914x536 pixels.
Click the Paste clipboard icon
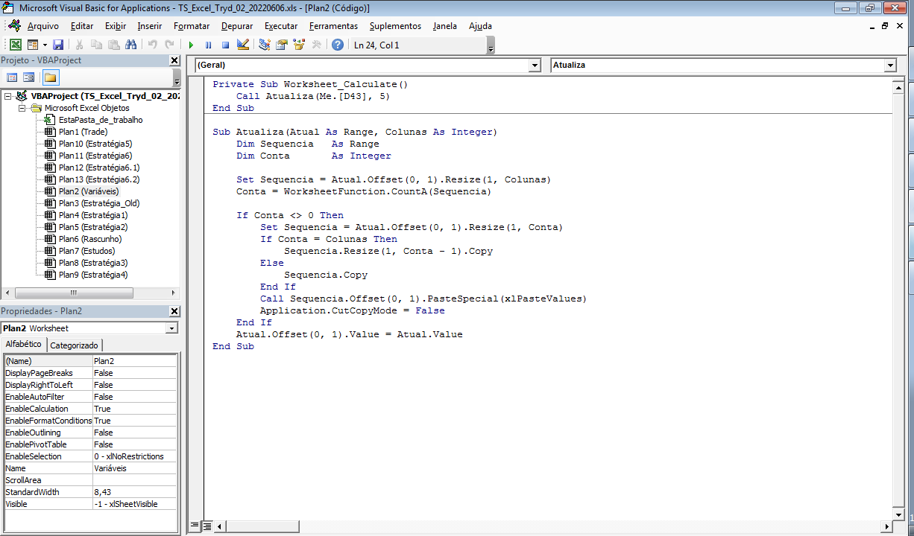(114, 45)
